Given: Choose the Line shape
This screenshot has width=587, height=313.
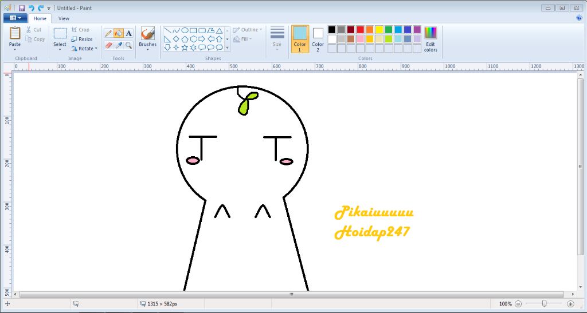Looking at the screenshot, I should [168, 31].
